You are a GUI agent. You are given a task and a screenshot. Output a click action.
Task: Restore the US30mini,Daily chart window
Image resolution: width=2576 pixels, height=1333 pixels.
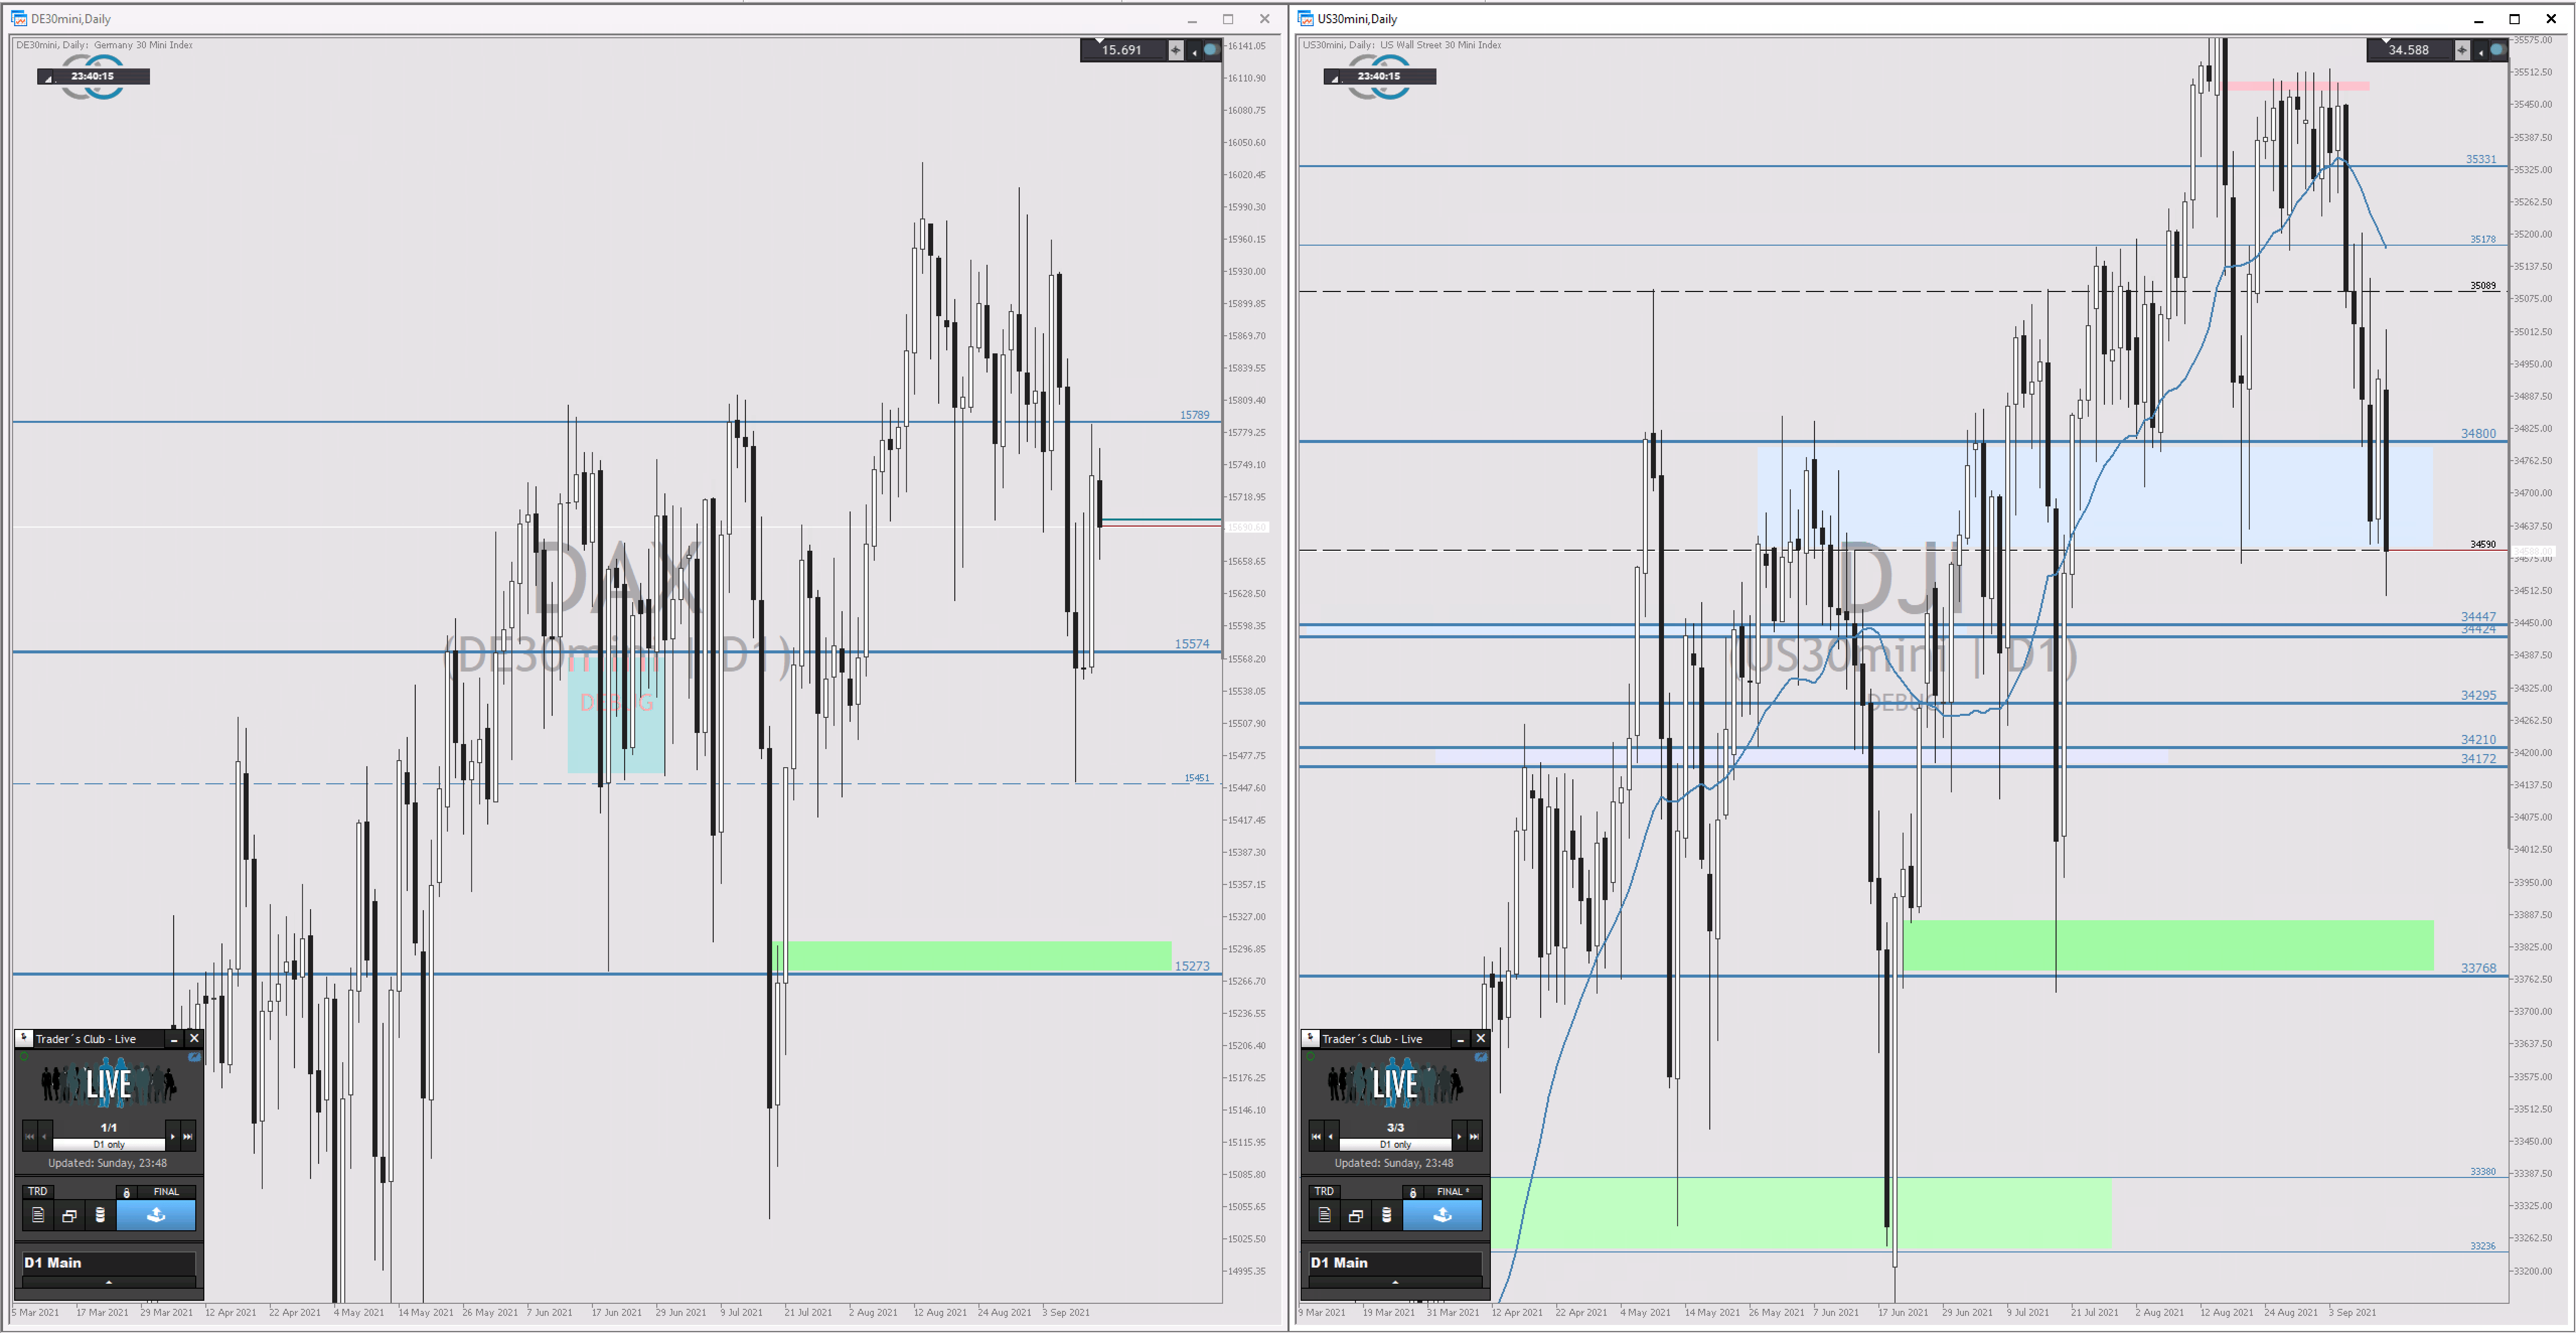coord(2515,19)
